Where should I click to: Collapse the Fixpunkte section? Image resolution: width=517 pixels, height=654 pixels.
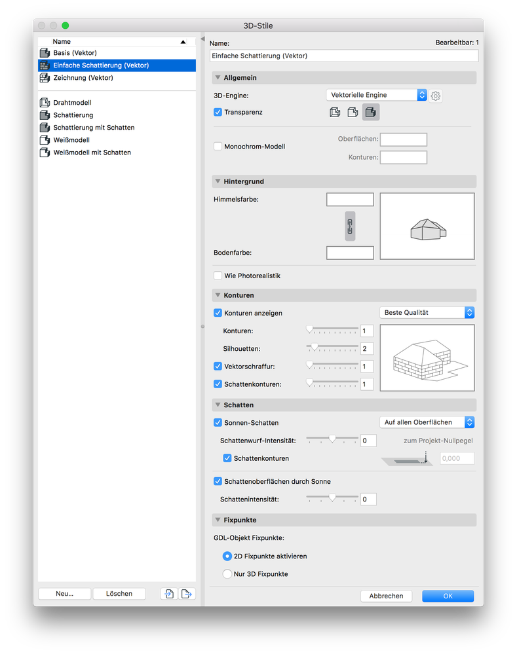tap(218, 520)
